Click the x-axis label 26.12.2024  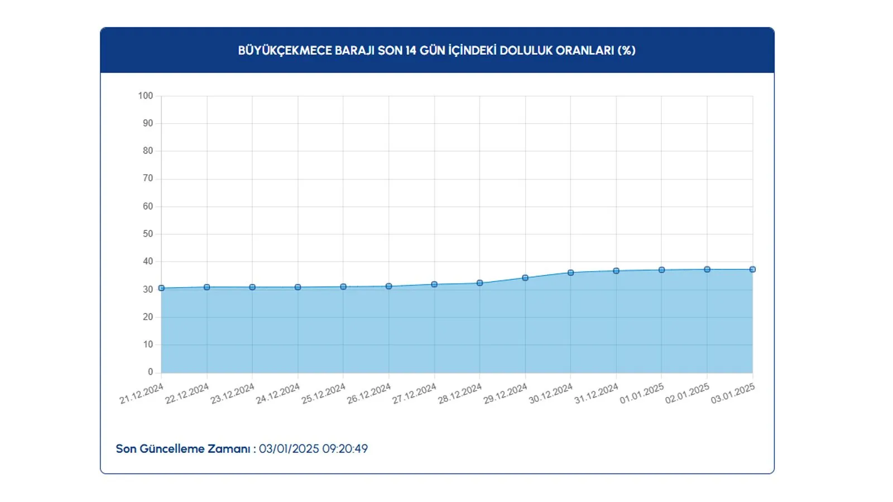point(369,393)
